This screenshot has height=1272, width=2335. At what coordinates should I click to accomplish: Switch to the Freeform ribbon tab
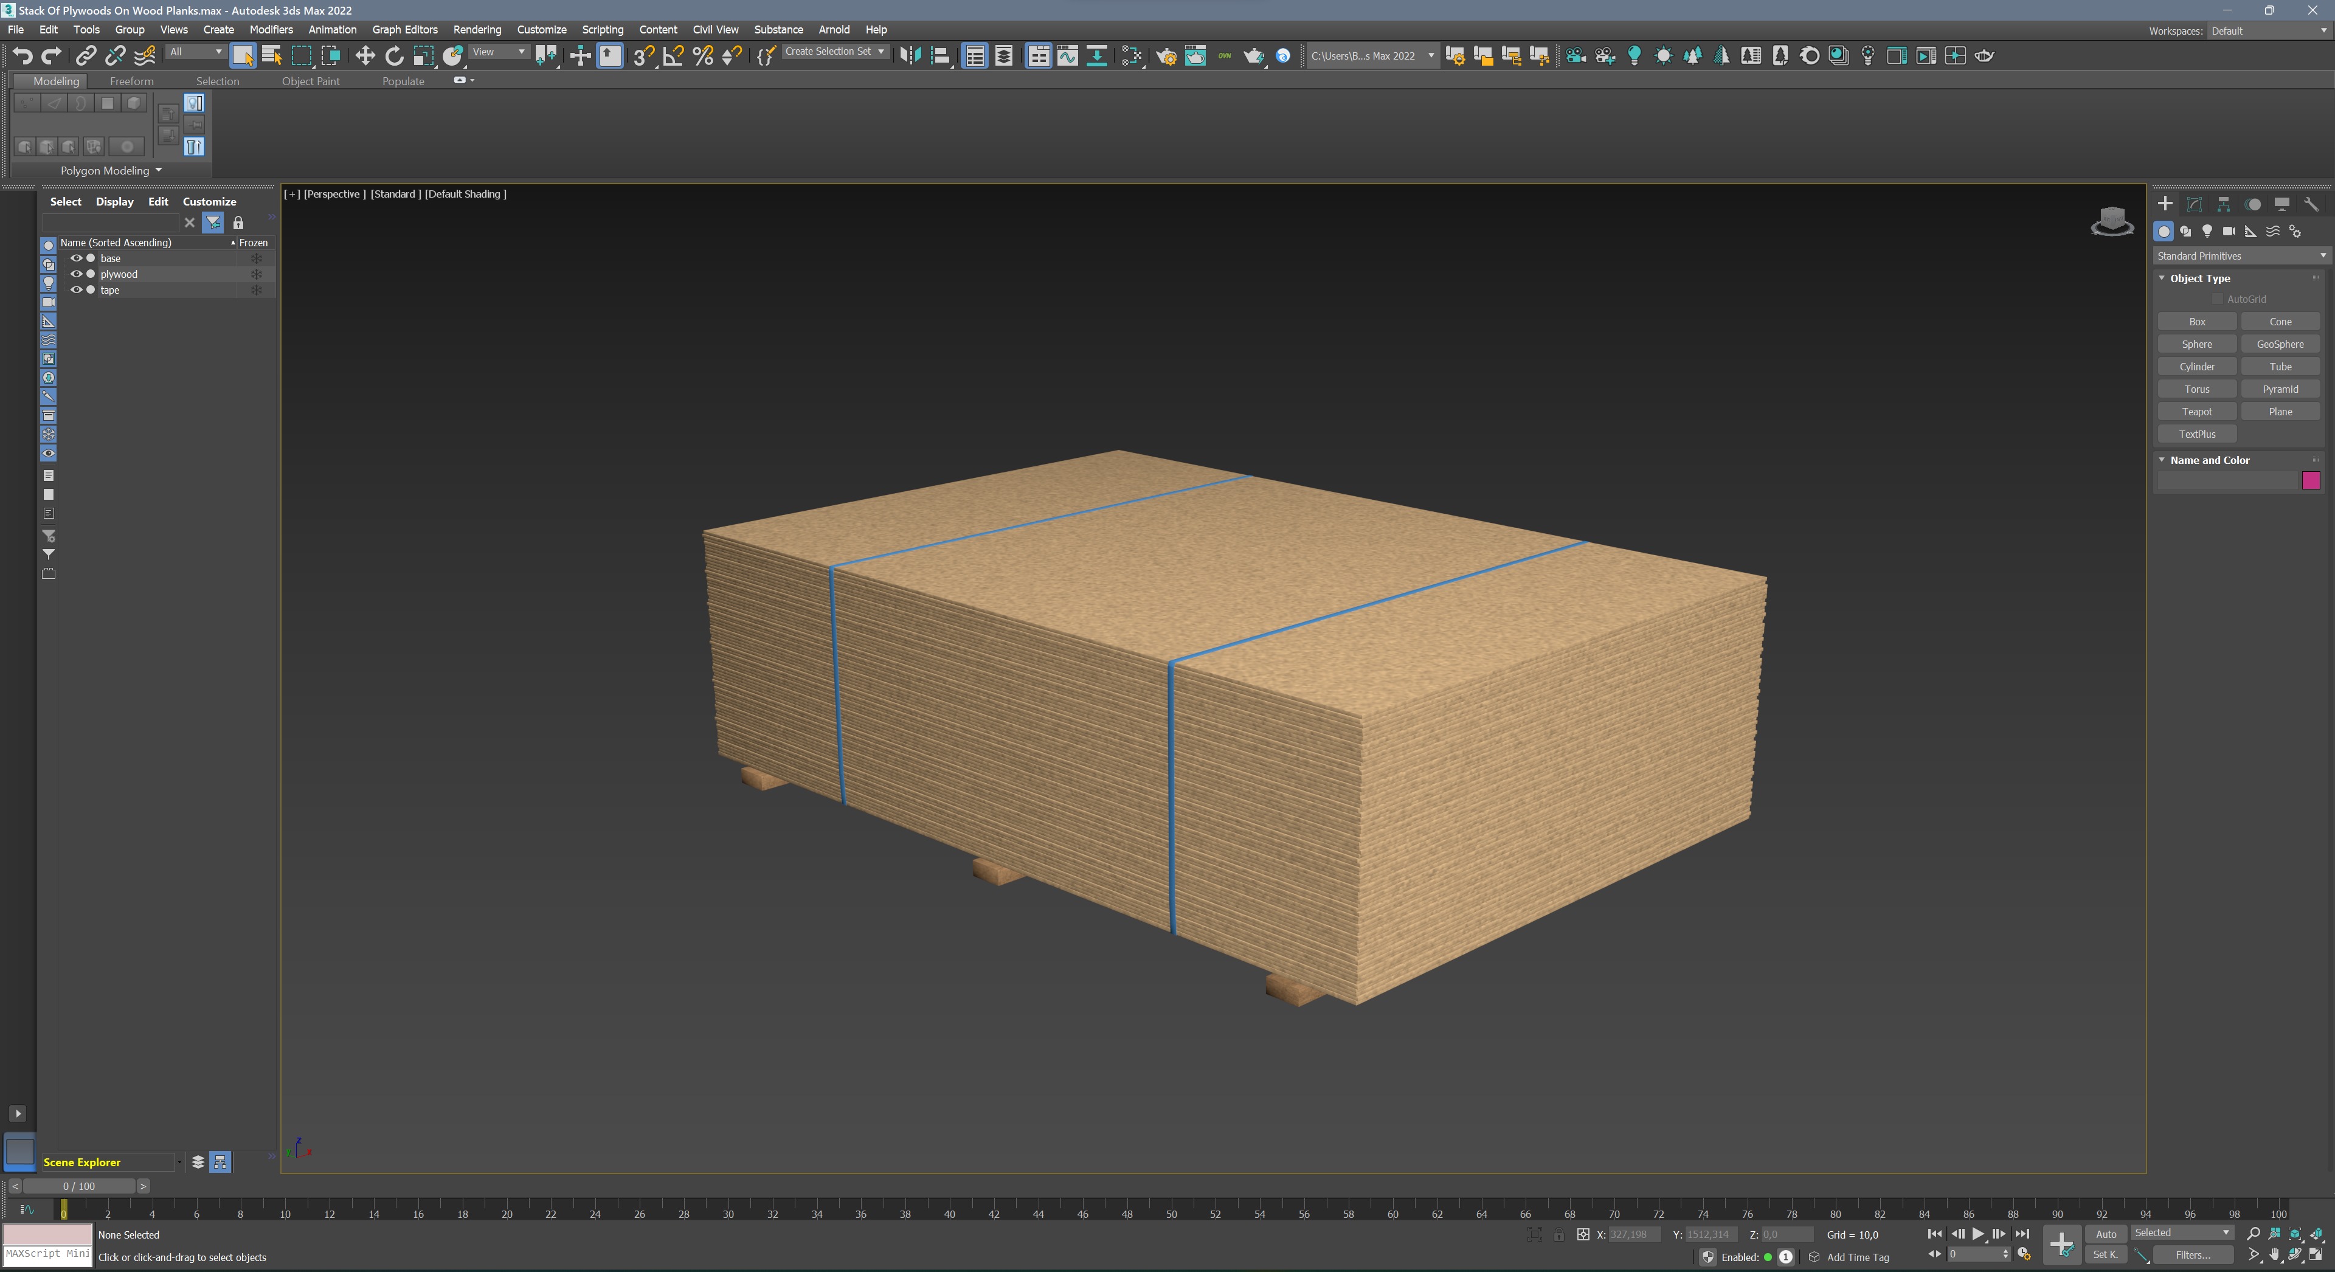tap(131, 81)
